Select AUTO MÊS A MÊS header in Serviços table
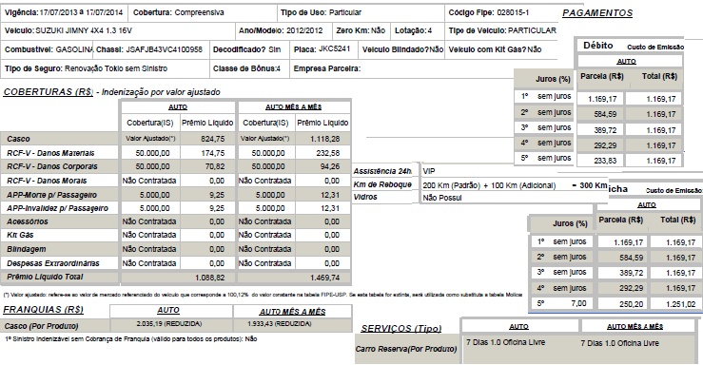Image resolution: width=703 pixels, height=365 pixels. [635, 327]
